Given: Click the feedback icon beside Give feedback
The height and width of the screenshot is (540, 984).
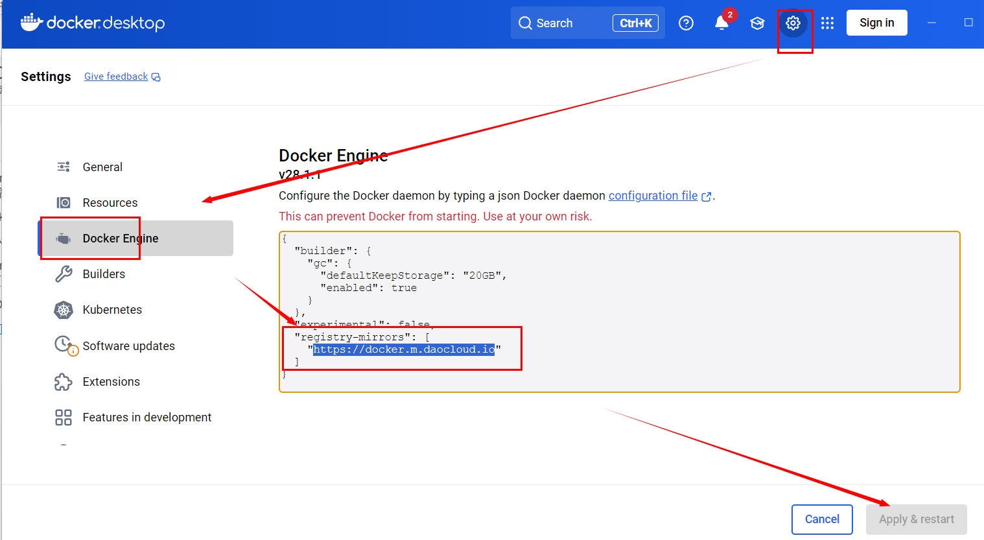Looking at the screenshot, I should [156, 77].
